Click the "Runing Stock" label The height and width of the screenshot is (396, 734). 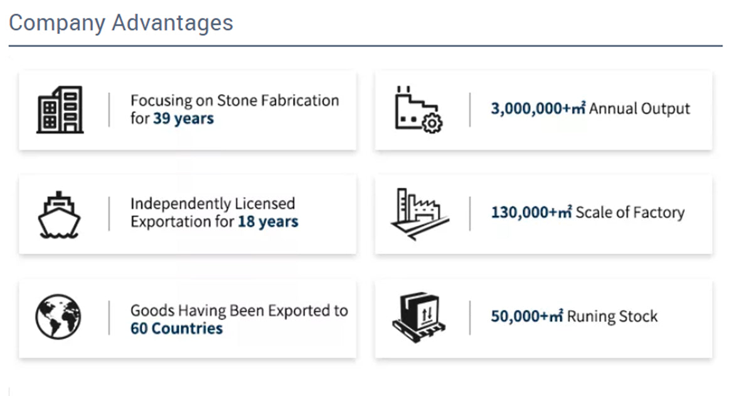point(612,316)
